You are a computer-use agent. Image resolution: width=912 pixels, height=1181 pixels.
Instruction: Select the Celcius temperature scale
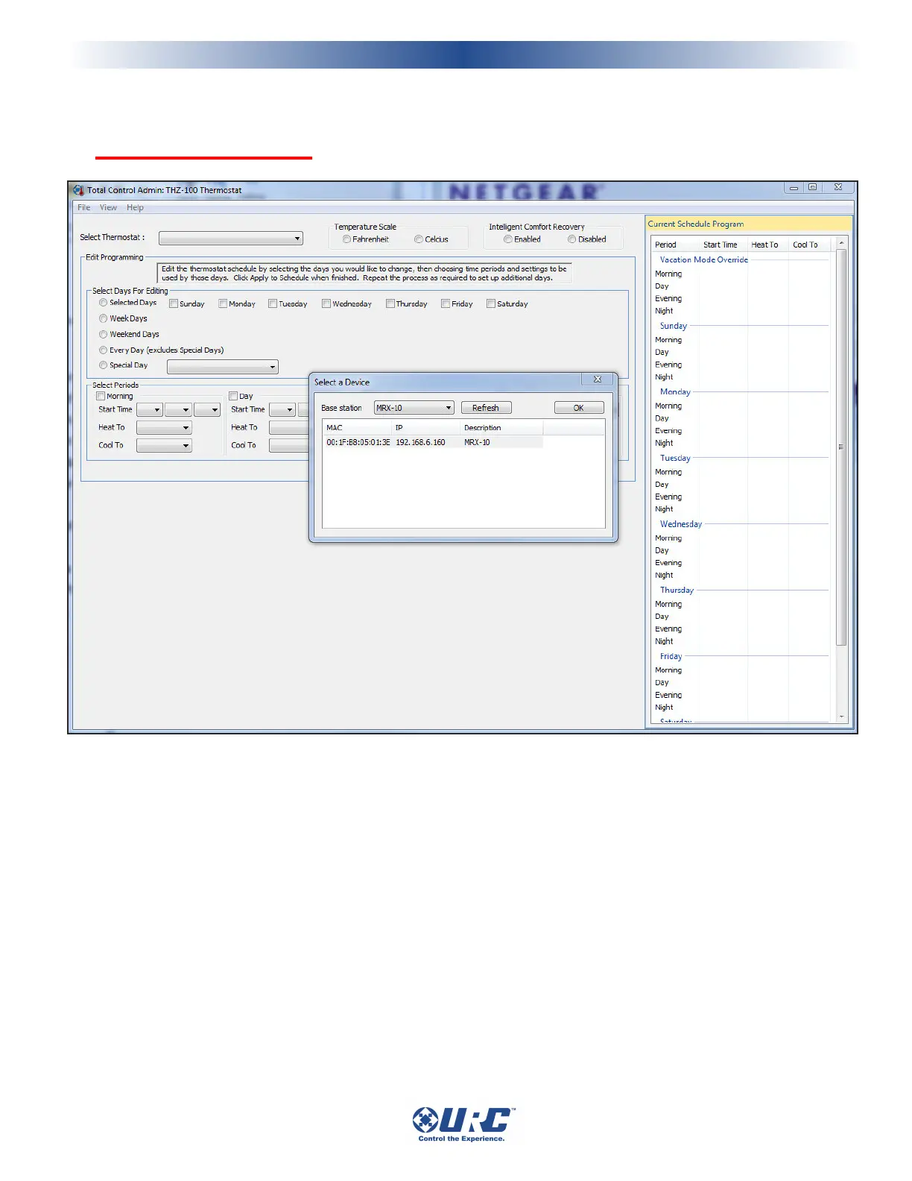419,239
